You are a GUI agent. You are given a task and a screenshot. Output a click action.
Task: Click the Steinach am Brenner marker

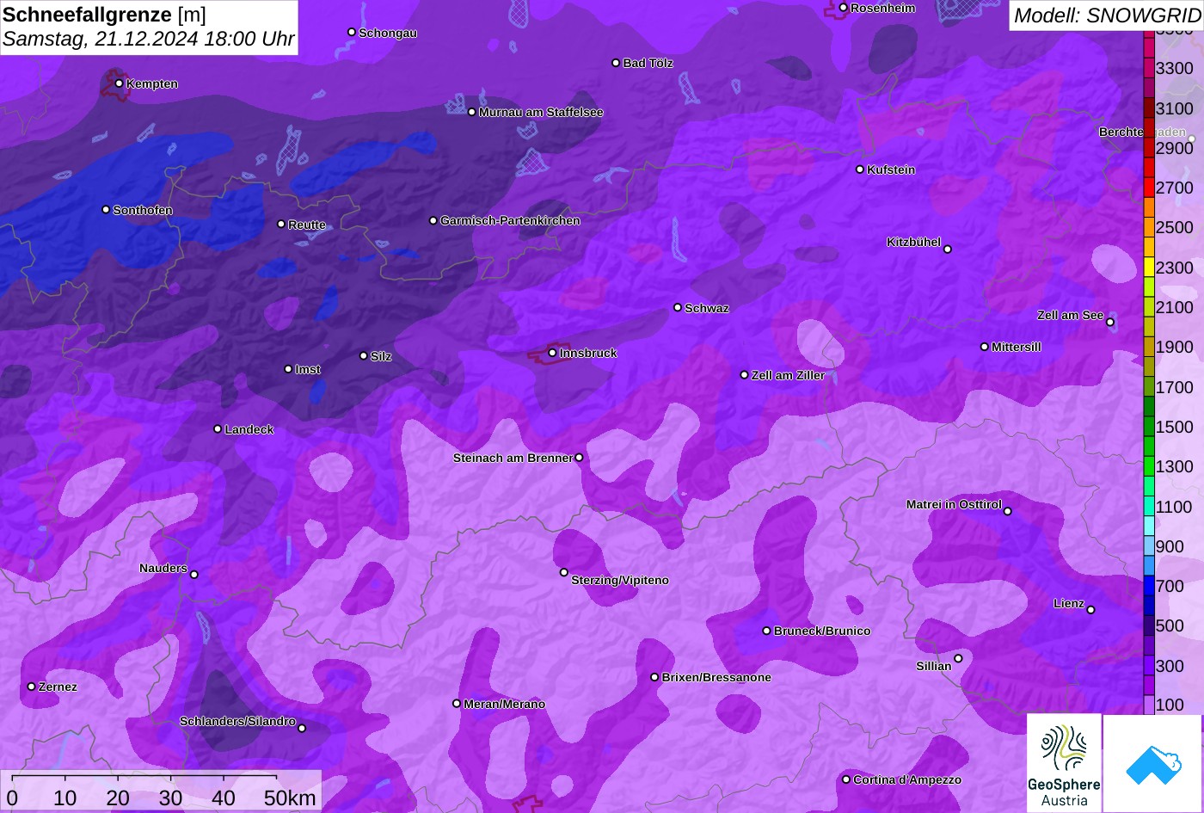click(x=579, y=458)
